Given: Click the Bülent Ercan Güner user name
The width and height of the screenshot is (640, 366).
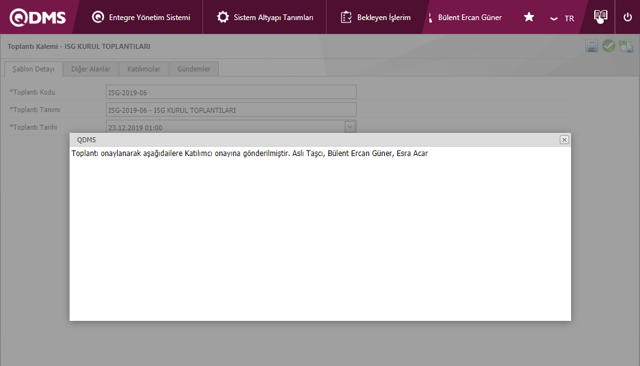Looking at the screenshot, I should point(470,18).
